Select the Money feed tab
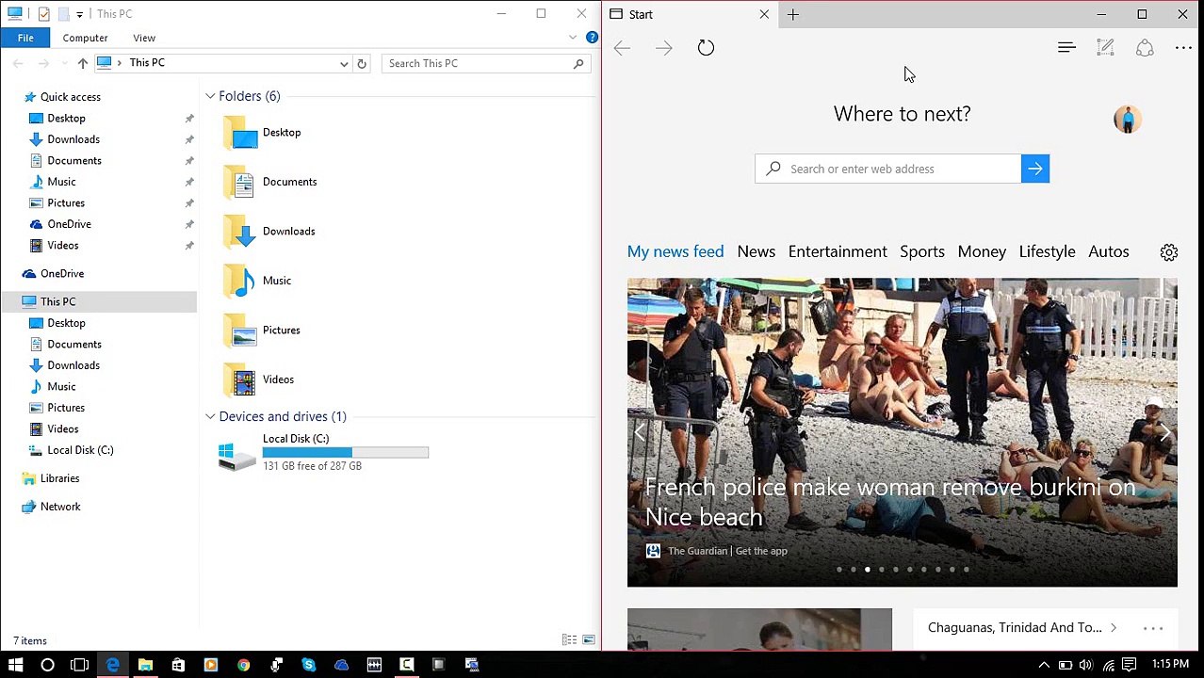The width and height of the screenshot is (1204, 678). click(x=982, y=251)
